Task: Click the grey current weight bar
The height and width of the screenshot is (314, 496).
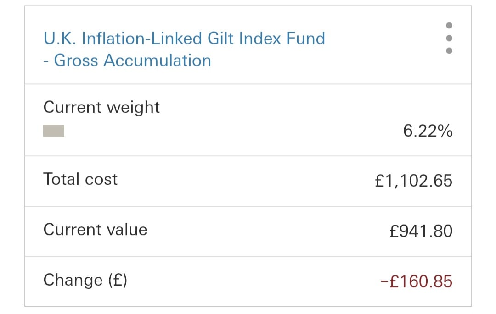Action: (x=54, y=131)
